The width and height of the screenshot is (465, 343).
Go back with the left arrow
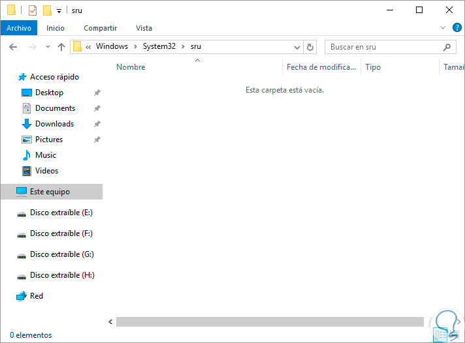pos(13,47)
